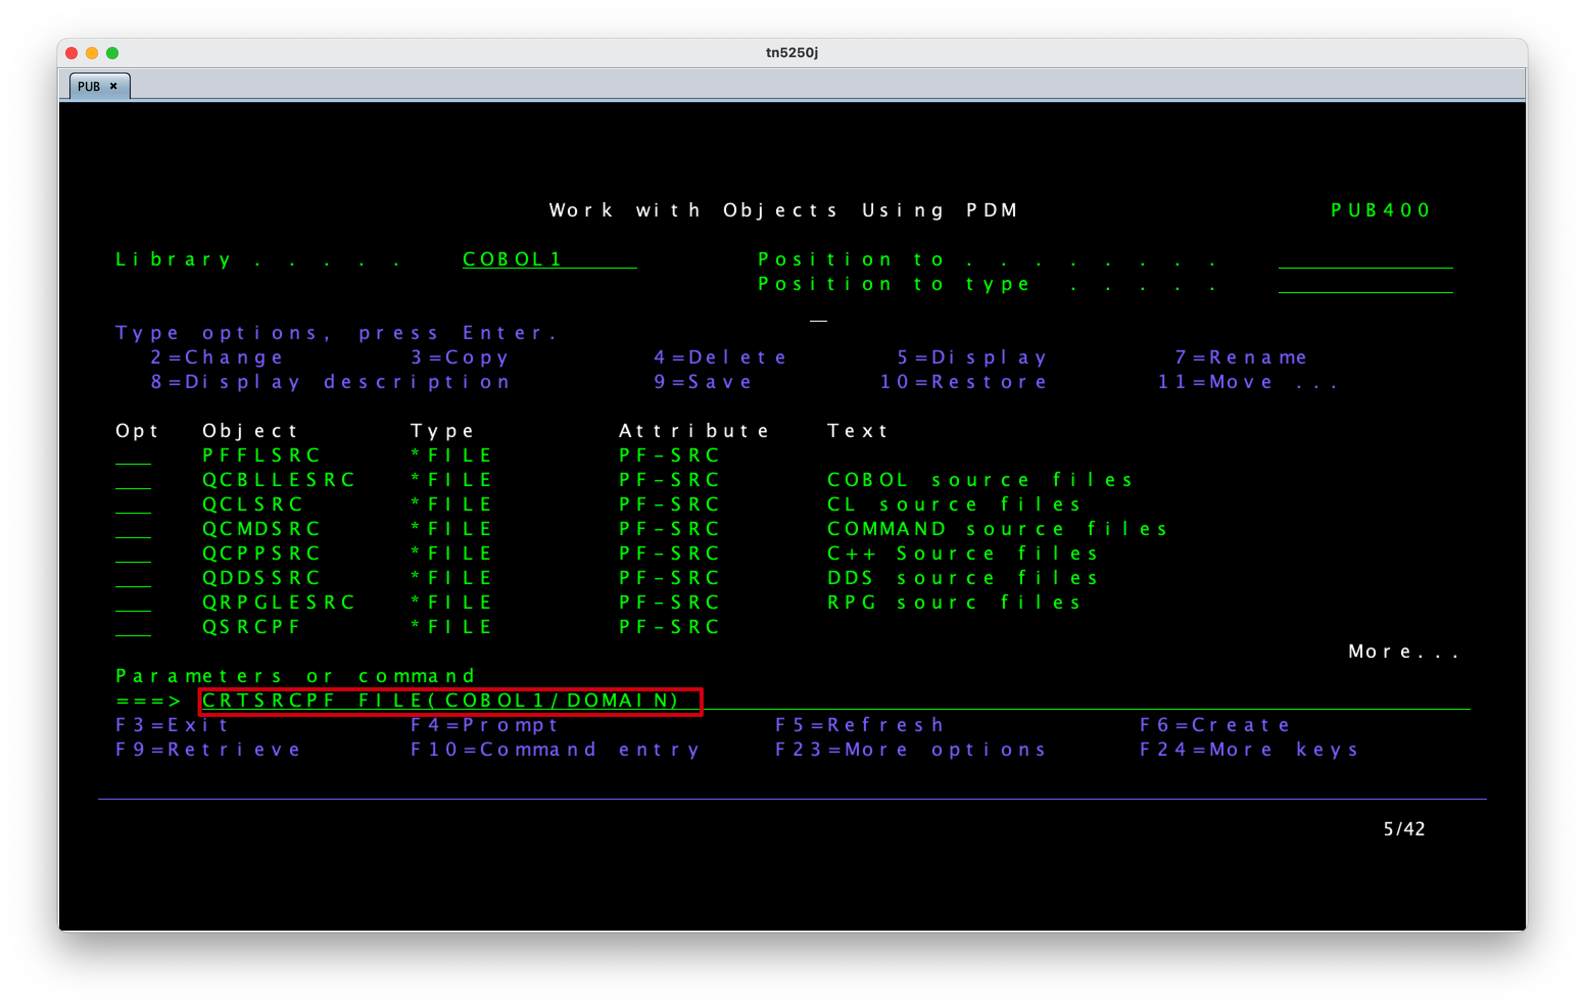Click Opt field for QCMDSRC row
The width and height of the screenshot is (1585, 1008).
pyautogui.click(x=133, y=529)
